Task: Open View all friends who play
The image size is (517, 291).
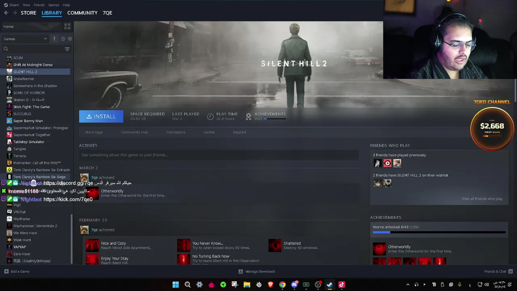Action: pyautogui.click(x=482, y=199)
